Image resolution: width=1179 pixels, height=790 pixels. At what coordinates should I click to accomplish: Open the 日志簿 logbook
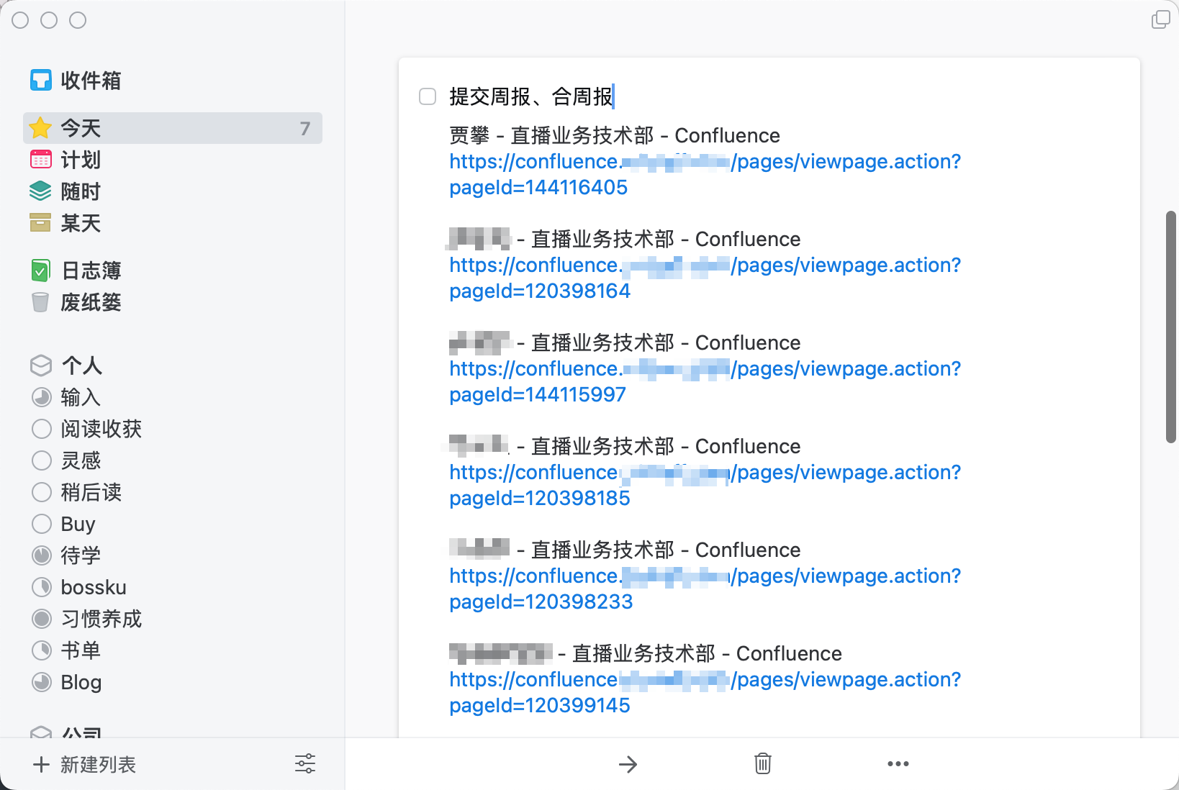90,271
